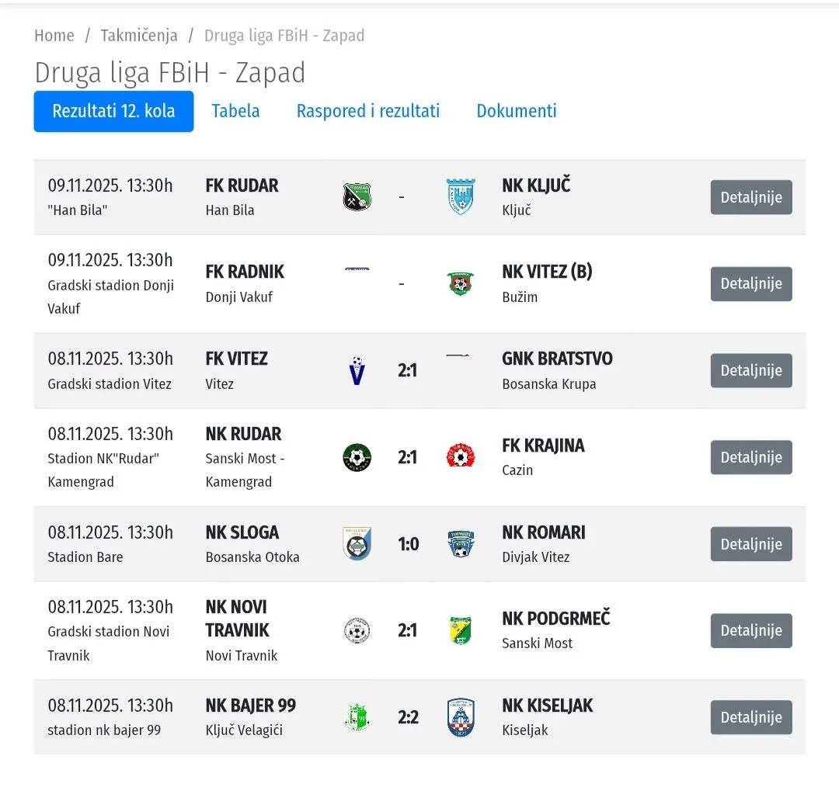Click NK Bajer 99 green crest
Image resolution: width=839 pixels, height=801 pixels.
tap(357, 717)
